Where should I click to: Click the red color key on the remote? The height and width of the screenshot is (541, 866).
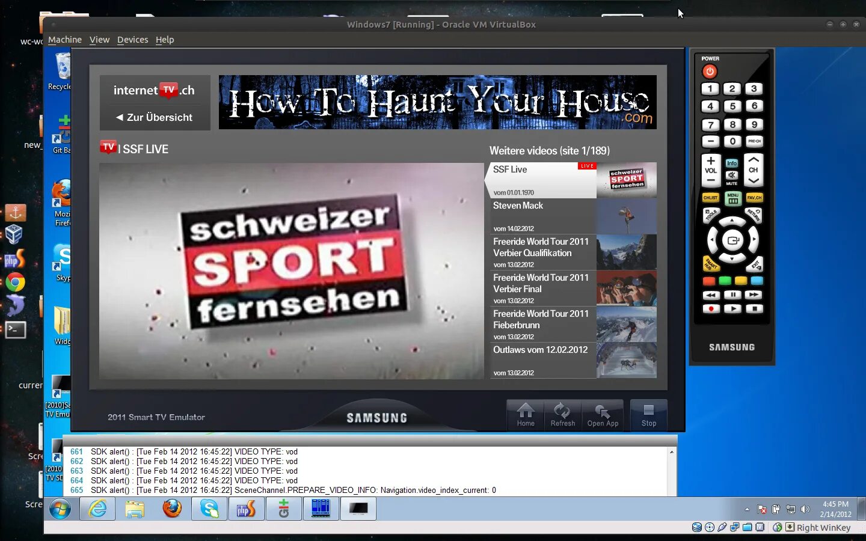coord(709,281)
